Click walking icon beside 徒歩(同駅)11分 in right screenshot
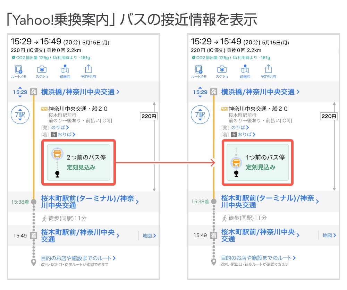The width and height of the screenshot is (347, 290). (x=225, y=218)
